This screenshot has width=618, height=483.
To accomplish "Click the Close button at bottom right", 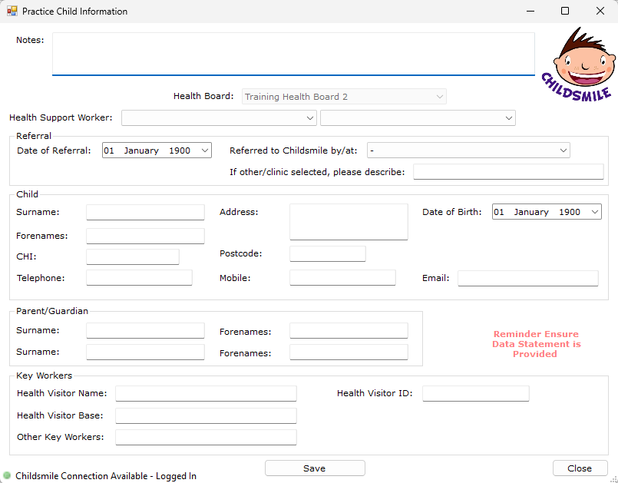I will pos(580,468).
